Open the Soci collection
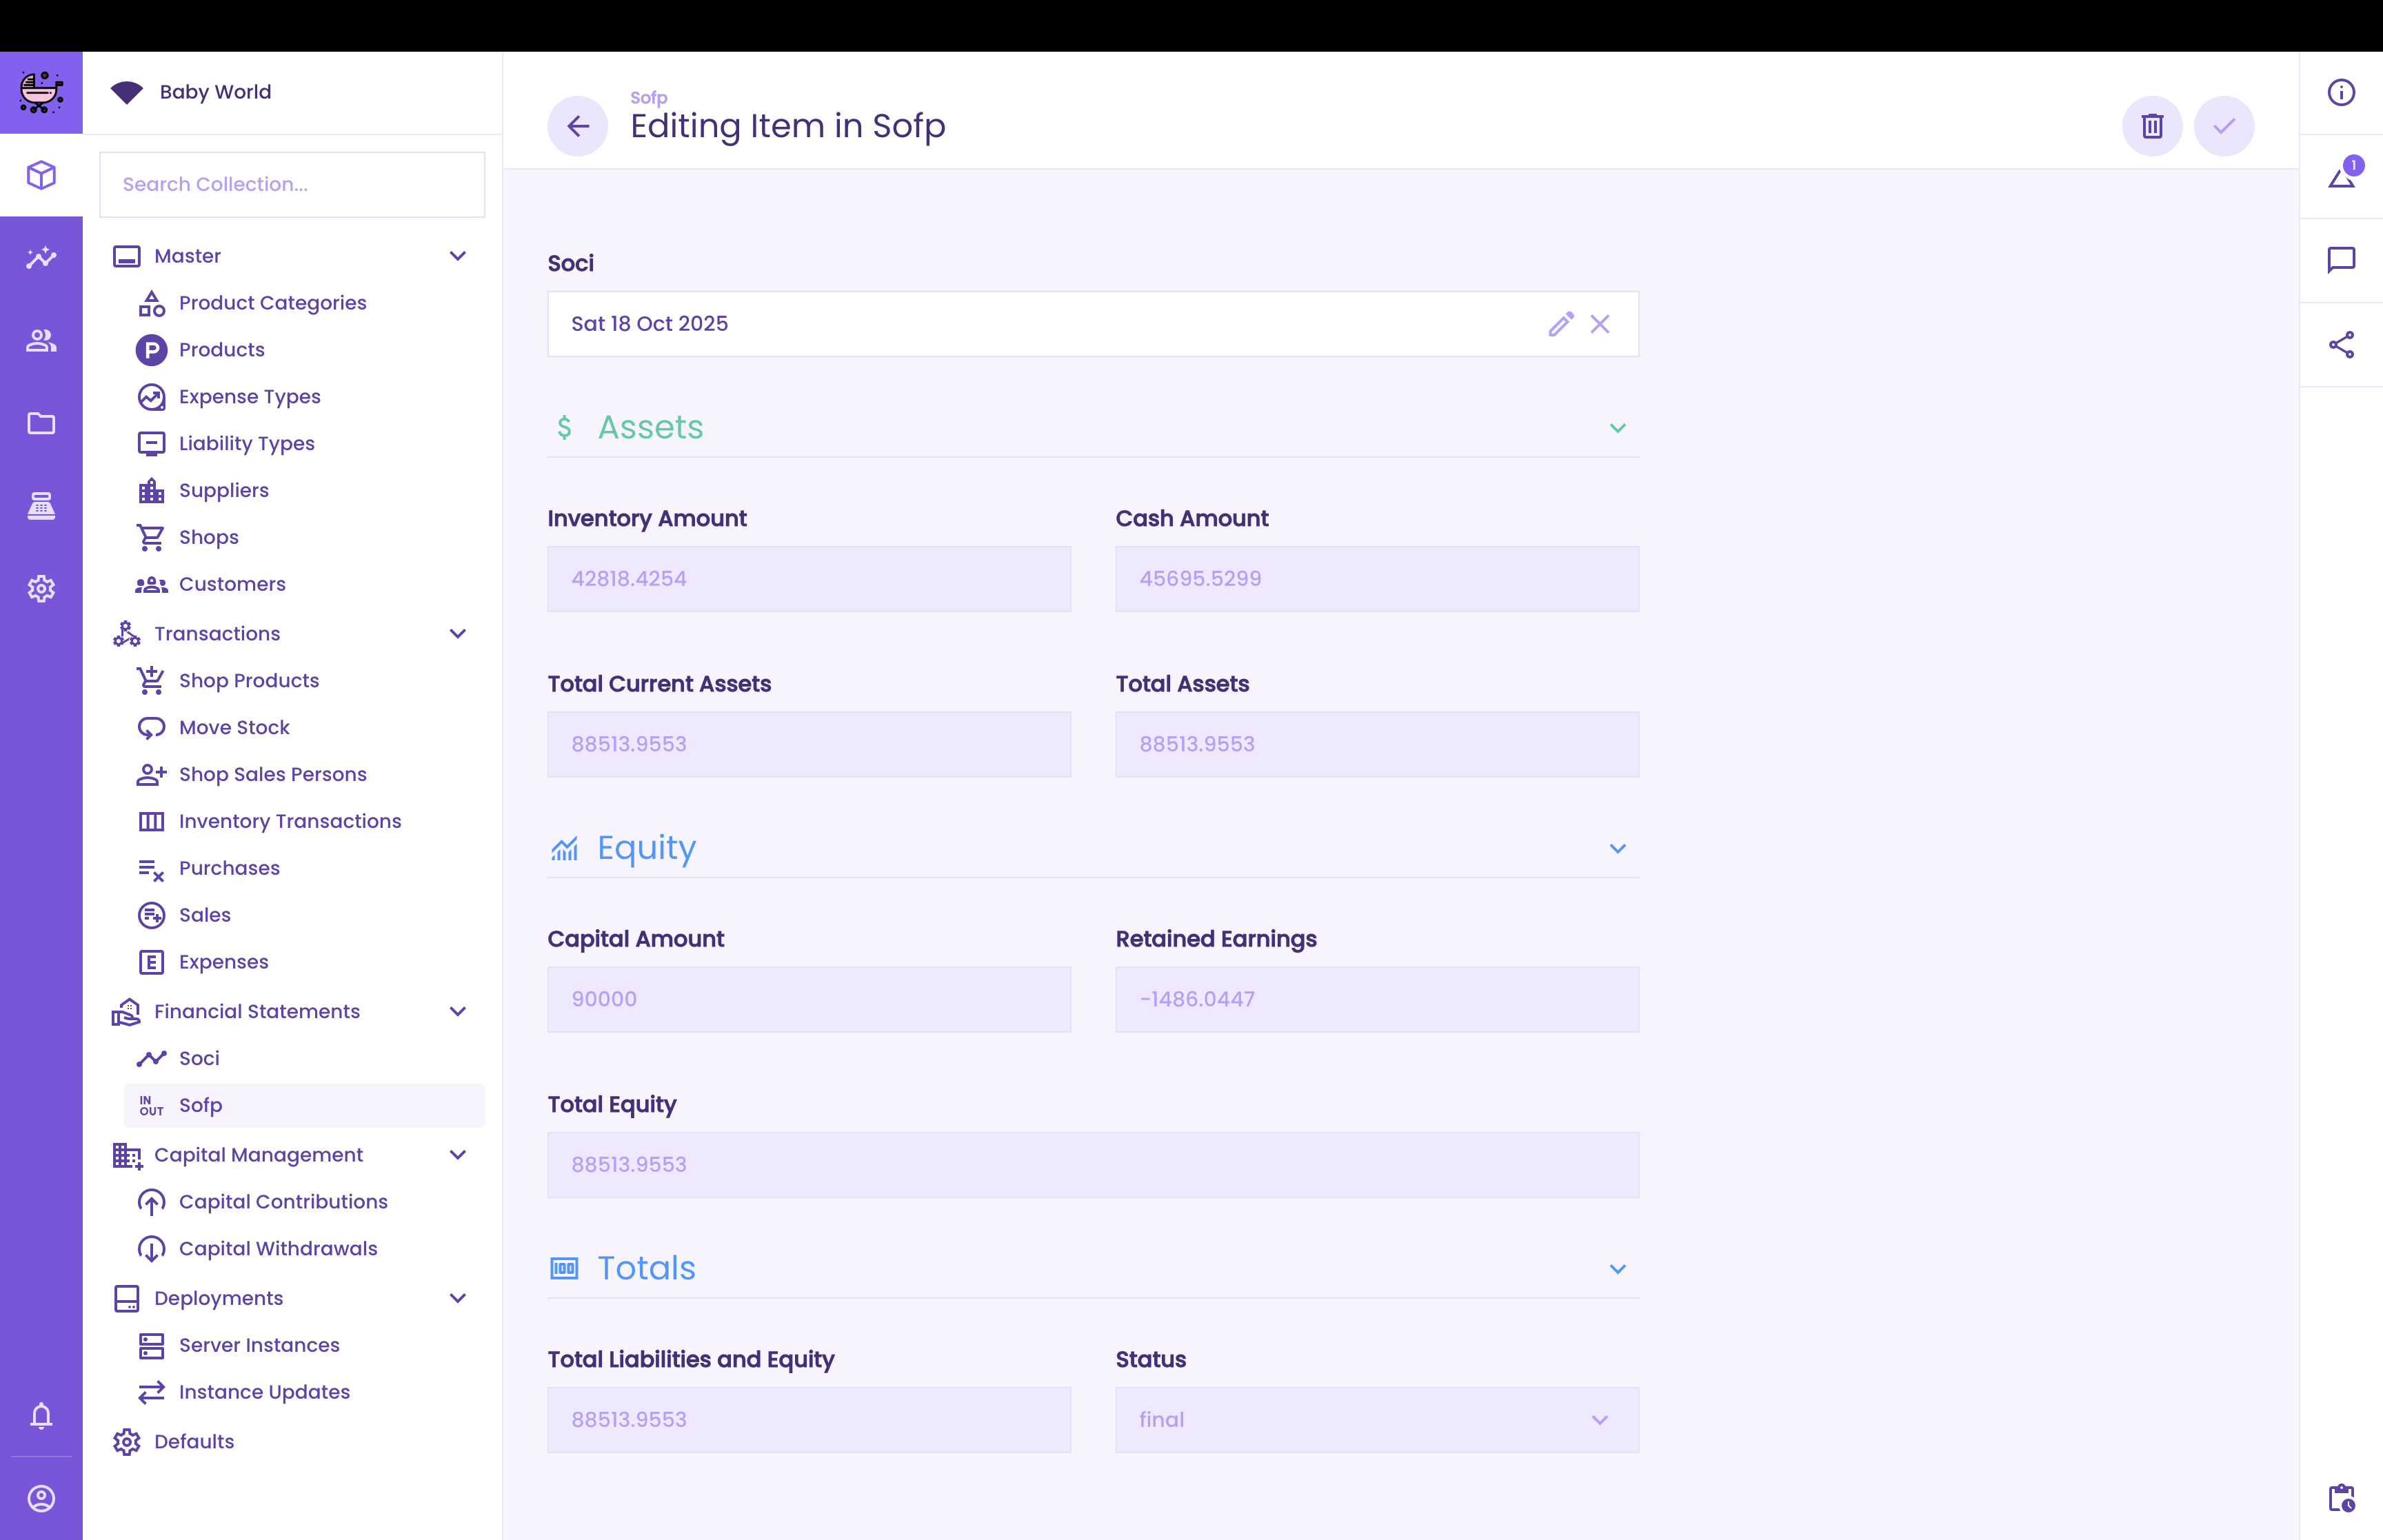 [x=199, y=1058]
